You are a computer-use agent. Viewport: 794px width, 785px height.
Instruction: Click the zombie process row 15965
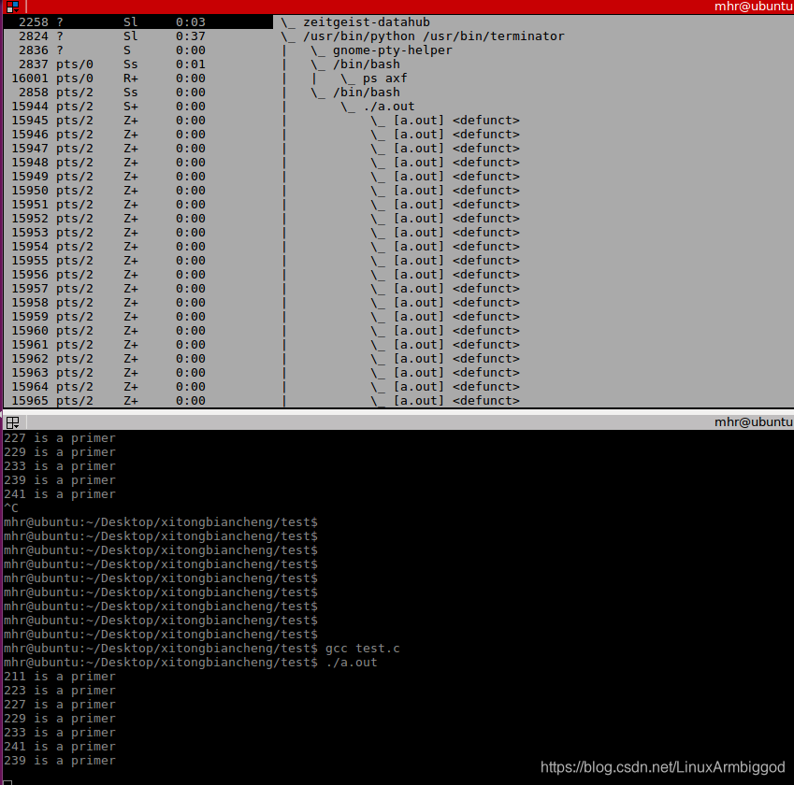click(266, 401)
